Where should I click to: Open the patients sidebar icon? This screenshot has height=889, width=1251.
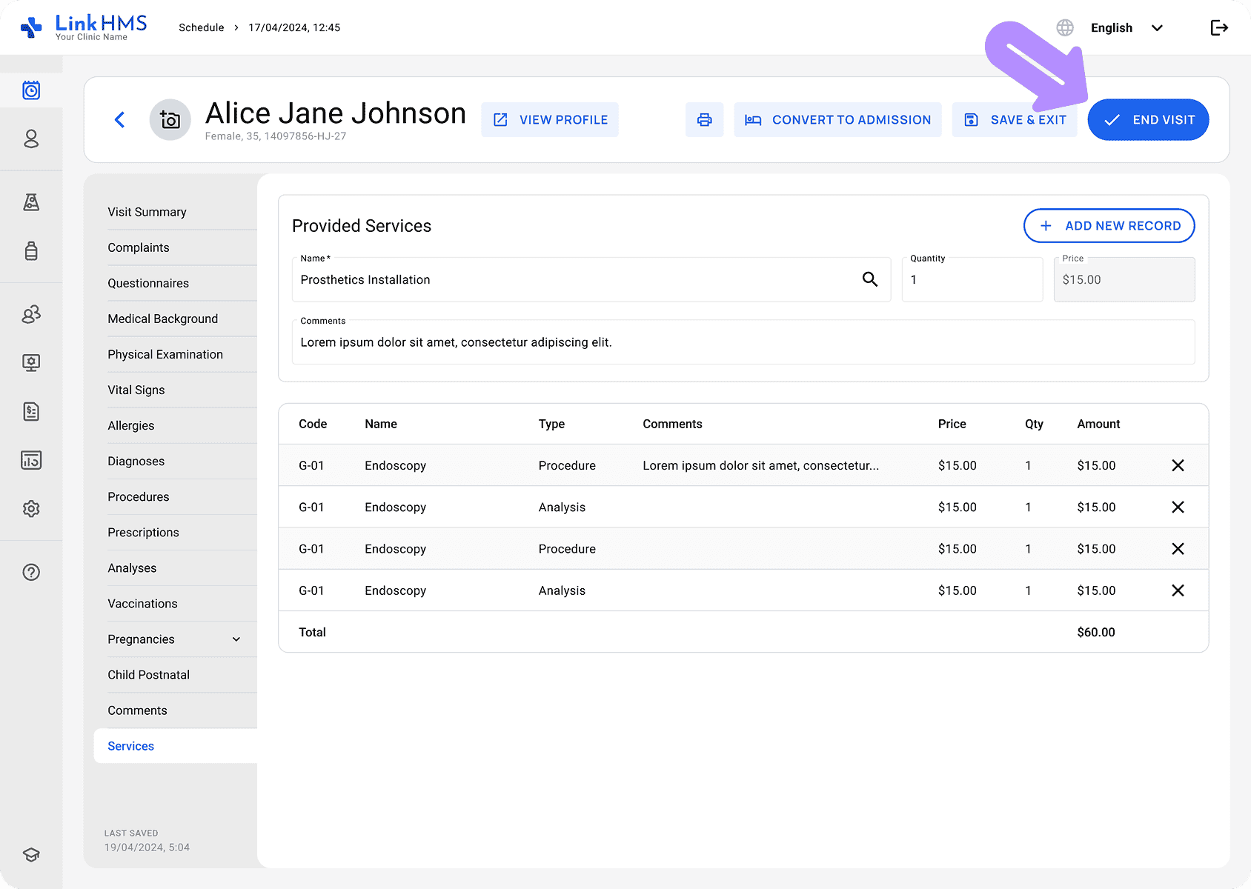pyautogui.click(x=31, y=139)
